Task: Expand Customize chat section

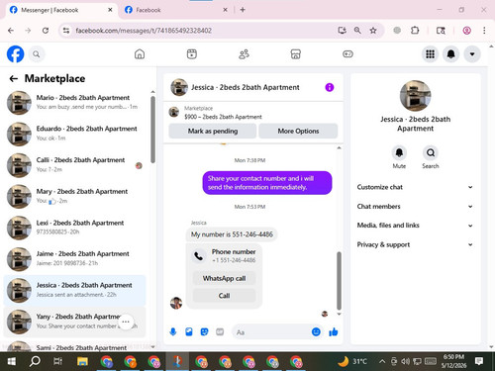Action: [x=415, y=187]
